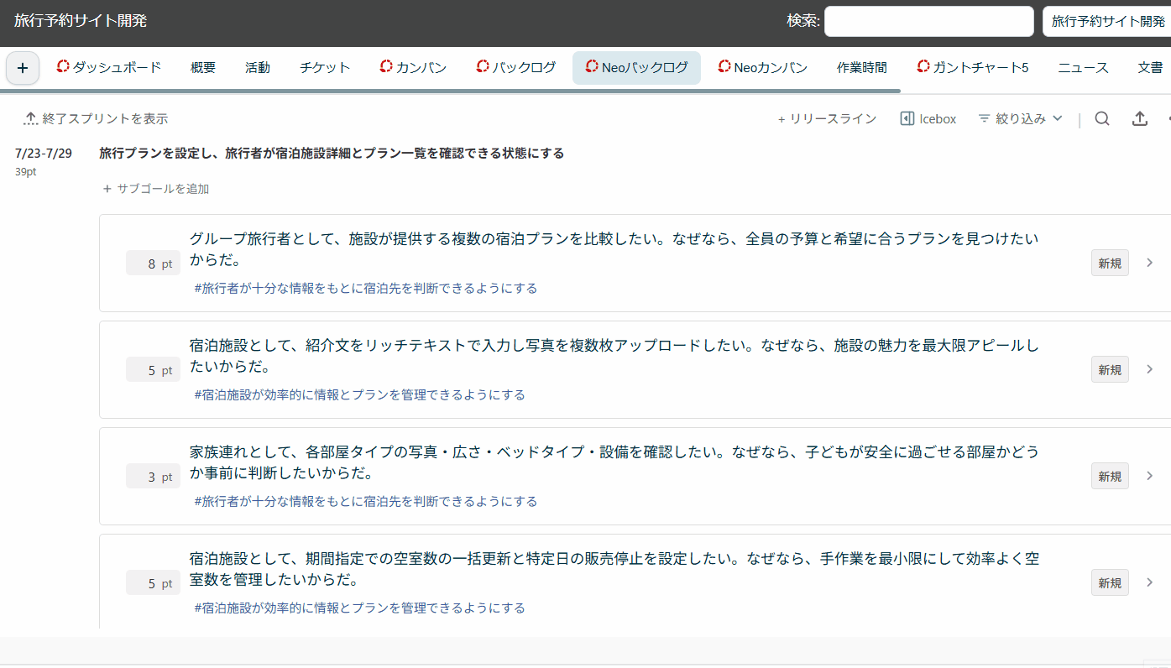Click the #旅行者が十分な情報 tag on 家族連れ story
The image size is (1171, 668).
[x=365, y=501]
